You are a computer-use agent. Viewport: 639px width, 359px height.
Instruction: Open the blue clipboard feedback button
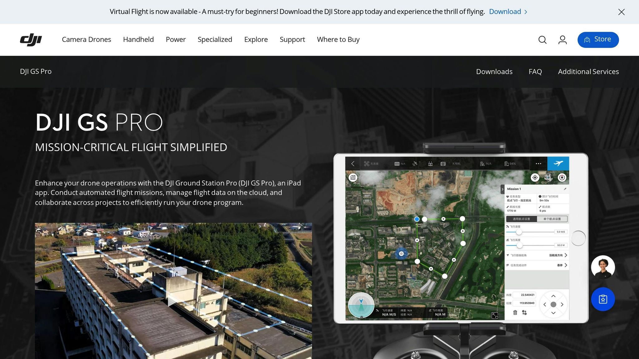tap(603, 299)
